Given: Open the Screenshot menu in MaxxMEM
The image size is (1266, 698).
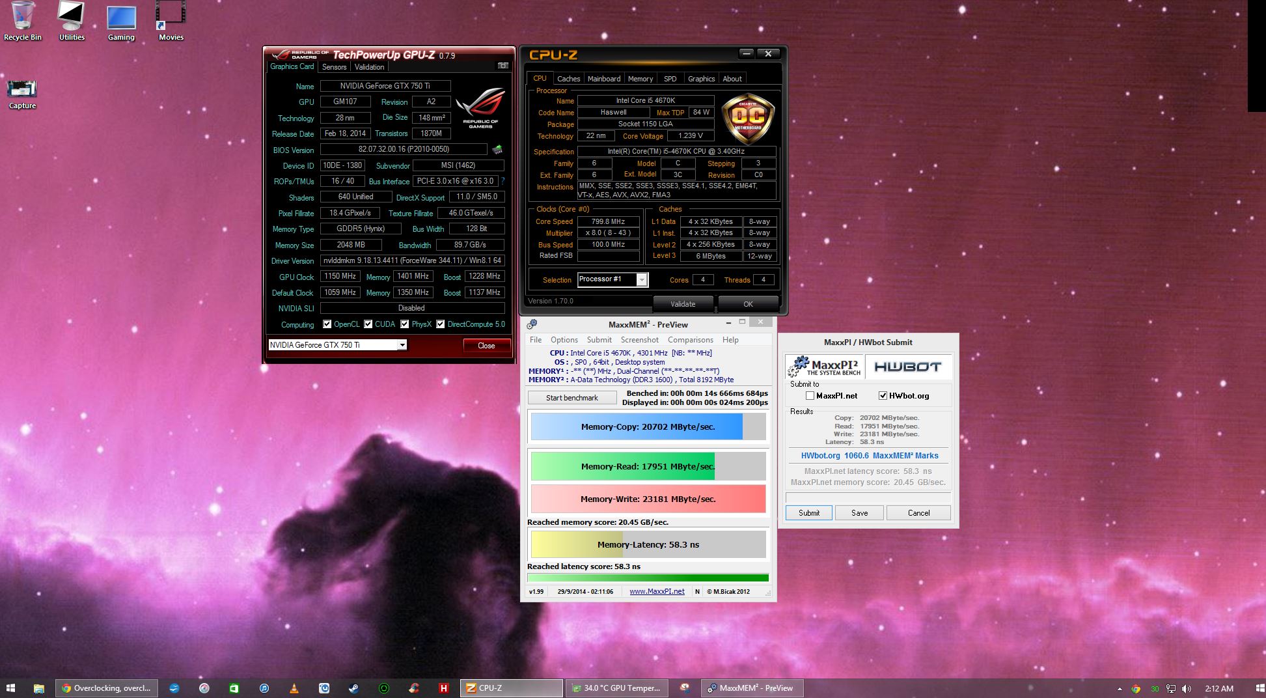Looking at the screenshot, I should [x=639, y=340].
